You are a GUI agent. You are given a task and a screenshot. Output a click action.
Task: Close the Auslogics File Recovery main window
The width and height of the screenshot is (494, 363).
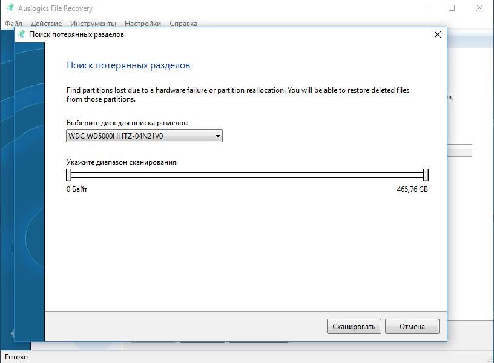click(479, 8)
